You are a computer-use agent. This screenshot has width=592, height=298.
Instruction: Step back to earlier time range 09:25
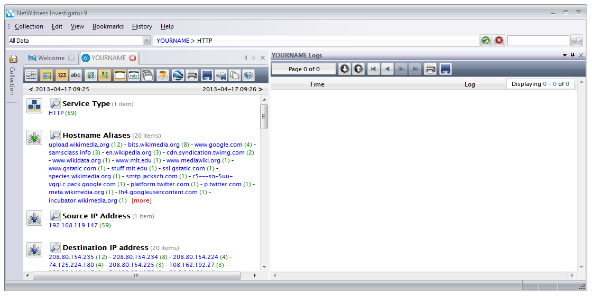coord(31,89)
